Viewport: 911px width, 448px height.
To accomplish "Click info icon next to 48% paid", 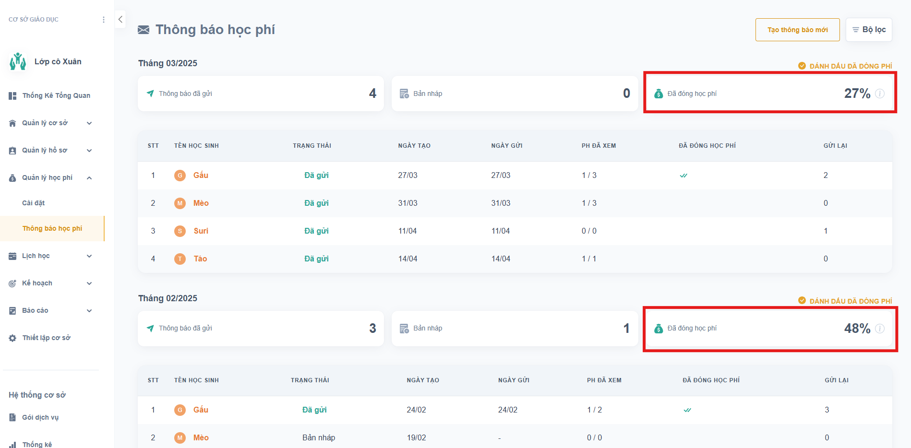I will pos(879,329).
